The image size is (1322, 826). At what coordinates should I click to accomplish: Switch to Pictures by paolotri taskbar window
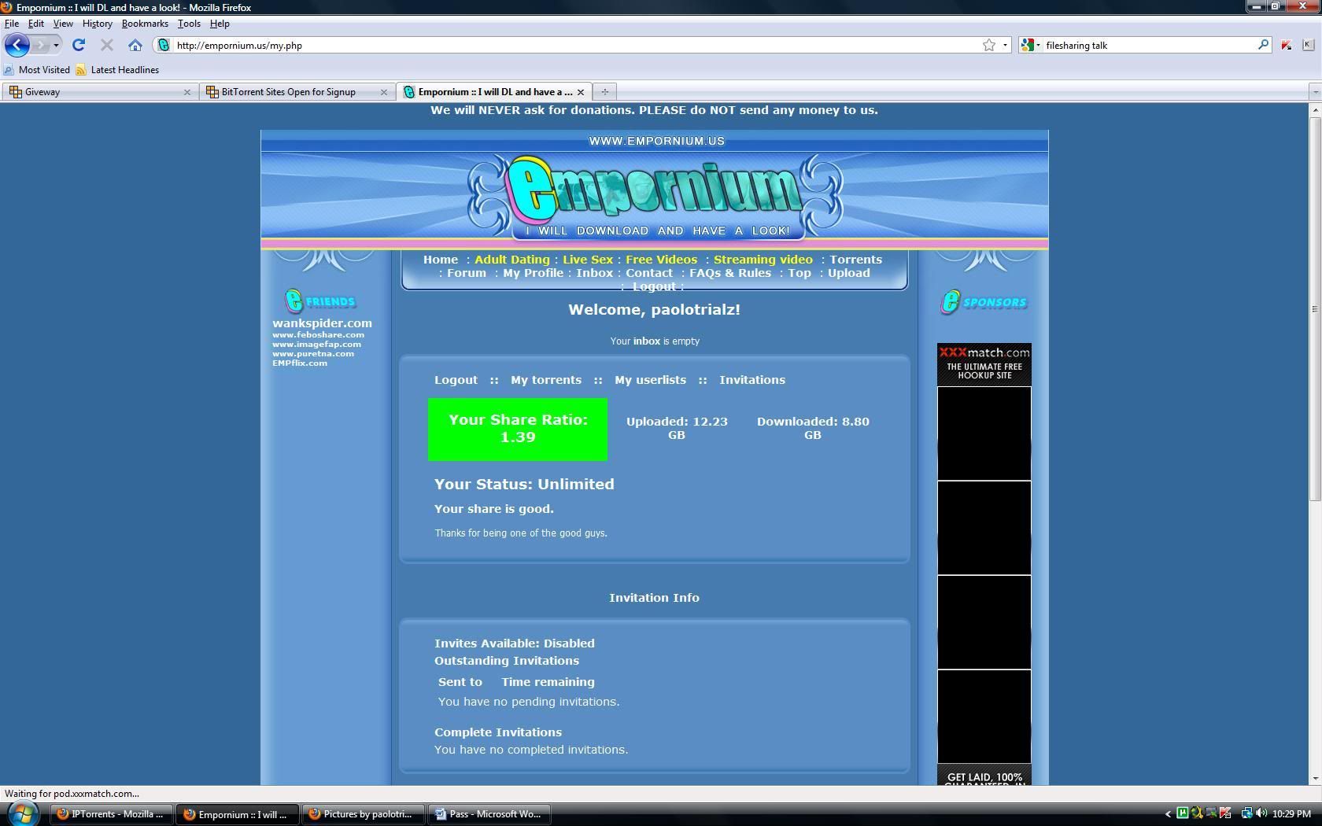point(363,814)
